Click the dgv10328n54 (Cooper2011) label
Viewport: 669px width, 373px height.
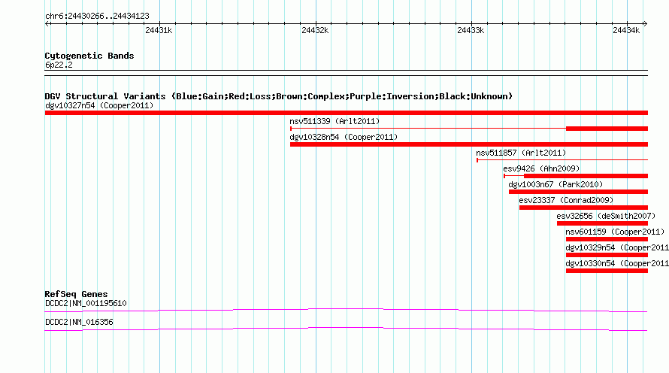(344, 137)
